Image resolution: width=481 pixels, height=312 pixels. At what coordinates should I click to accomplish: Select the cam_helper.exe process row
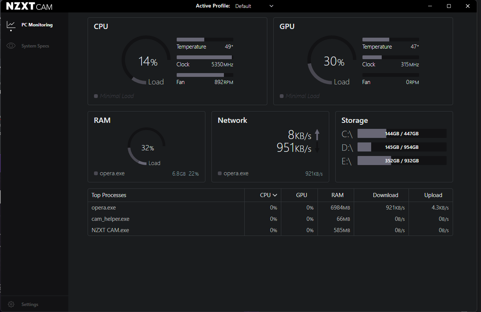(270, 219)
